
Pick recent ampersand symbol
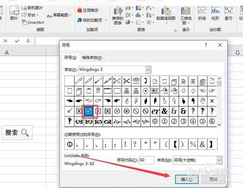coord(203,144)
